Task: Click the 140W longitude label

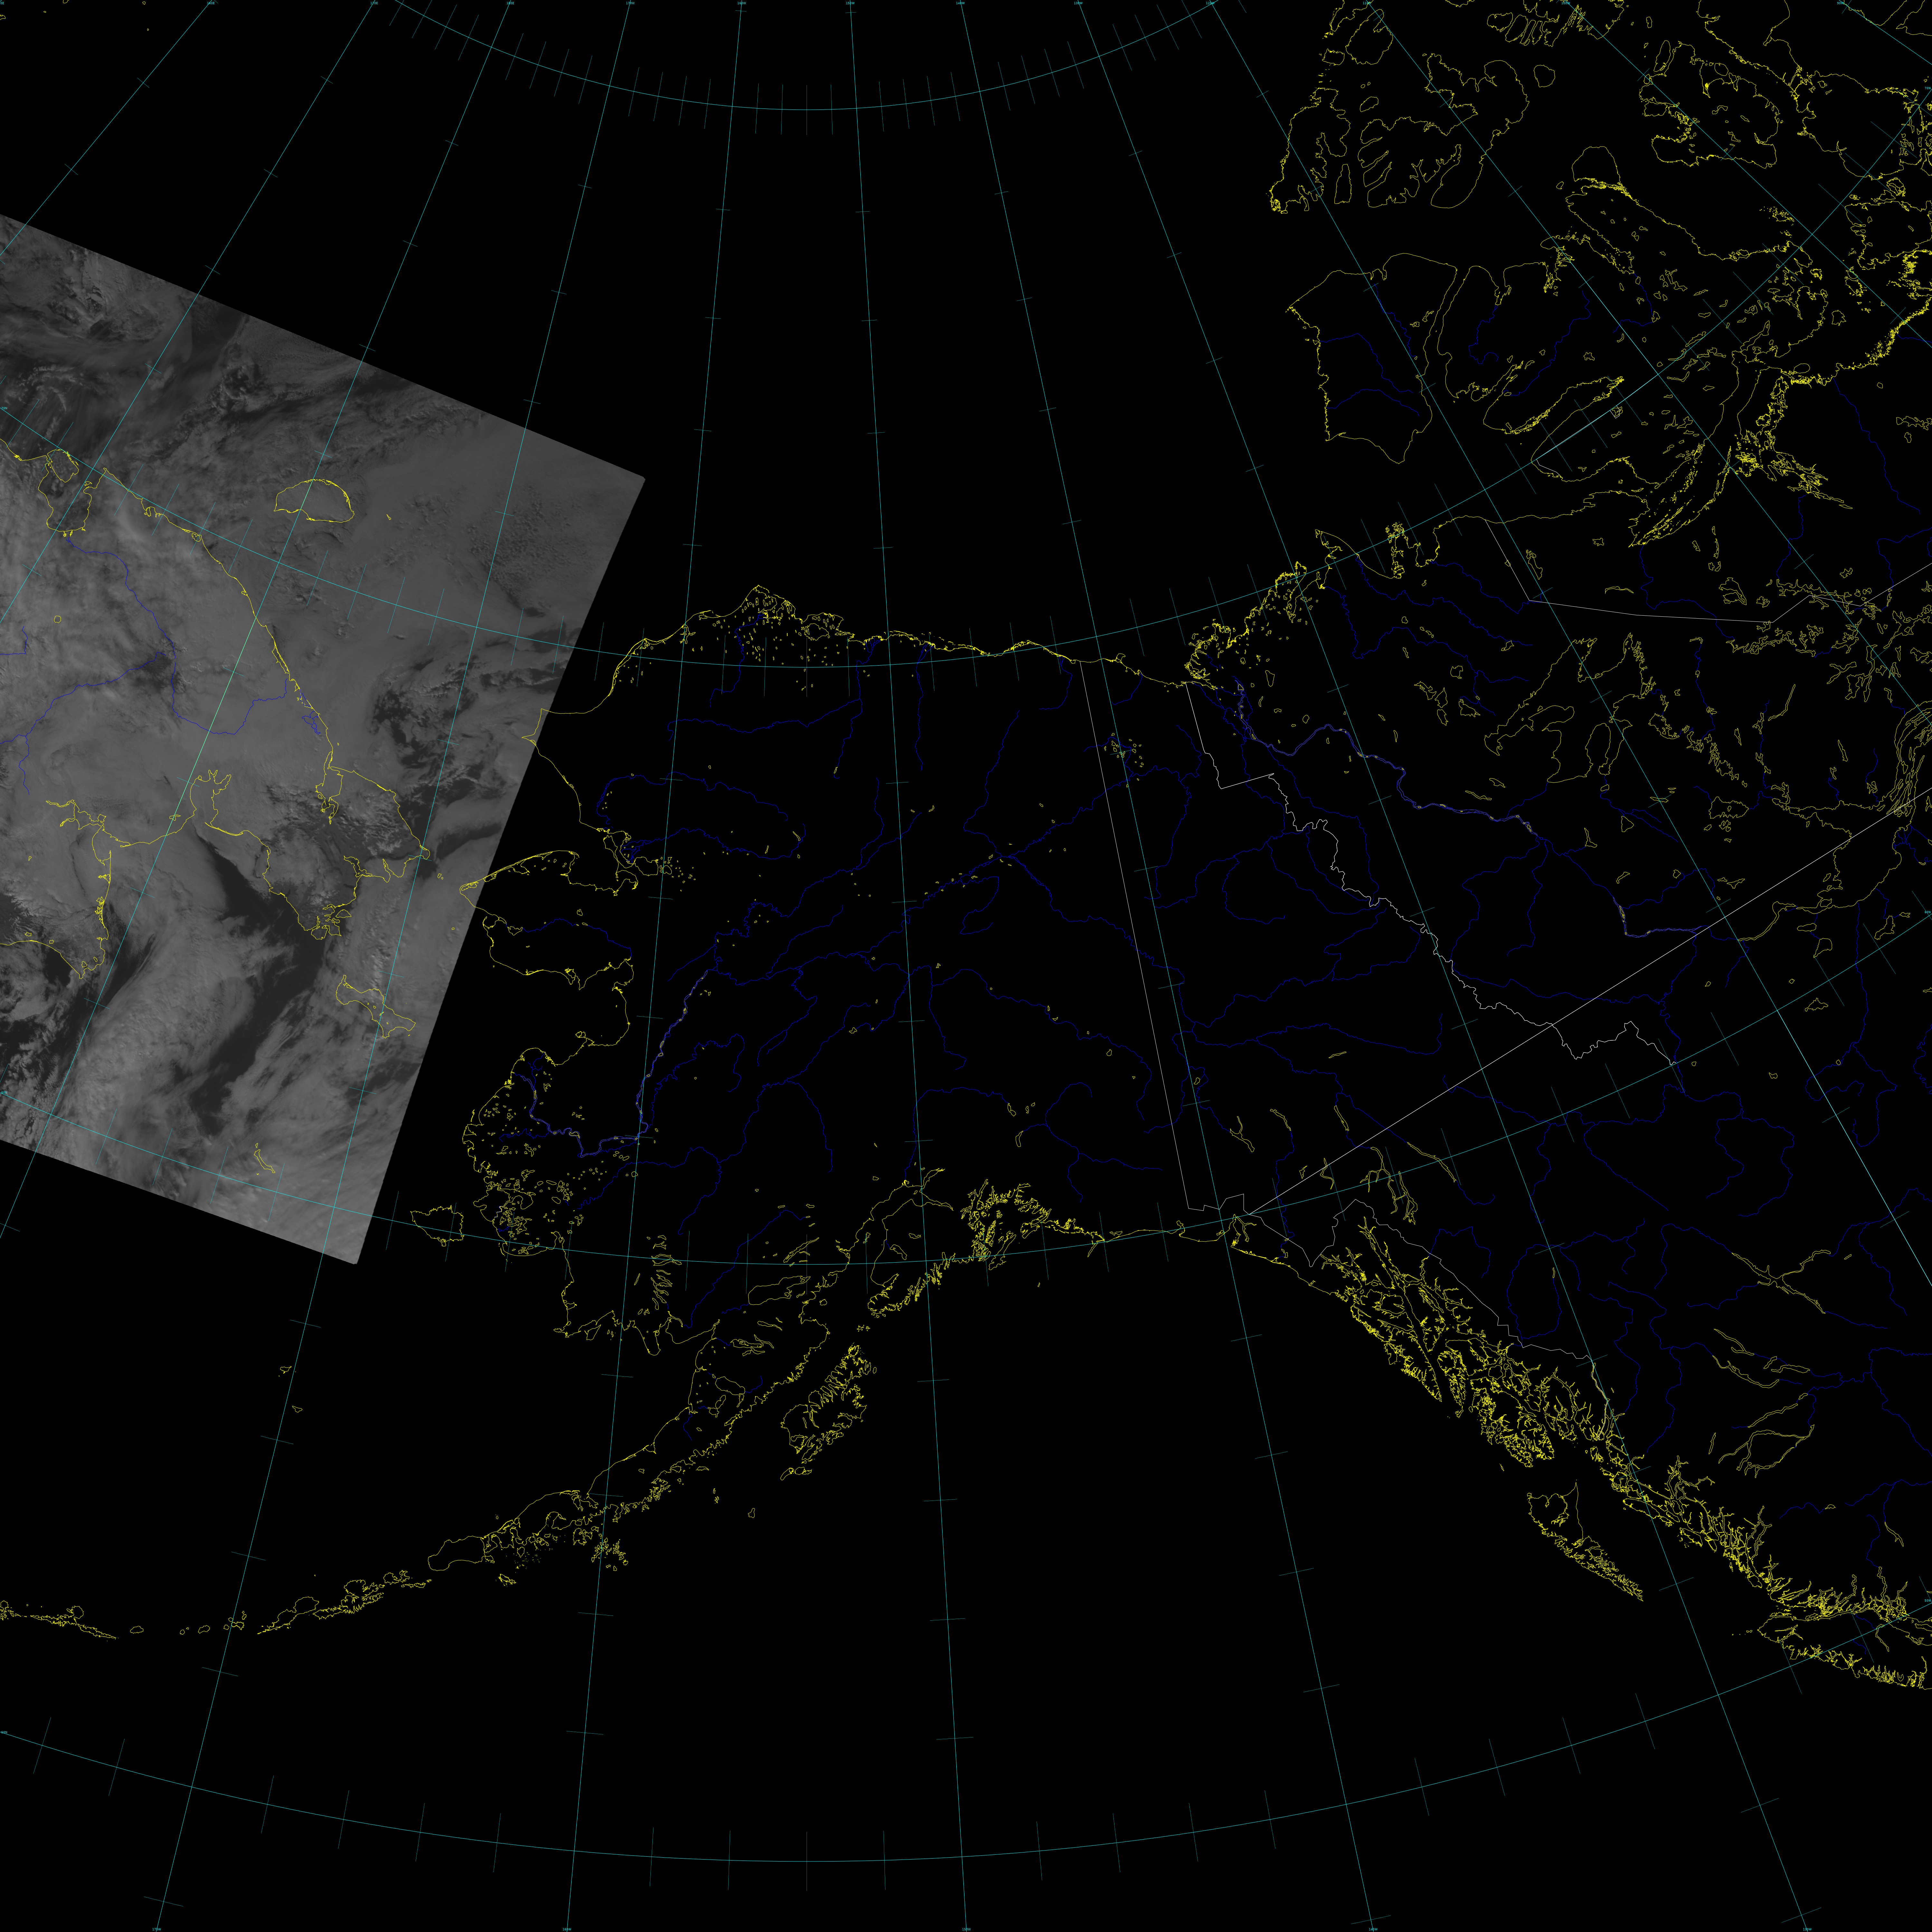Action: [961, 3]
